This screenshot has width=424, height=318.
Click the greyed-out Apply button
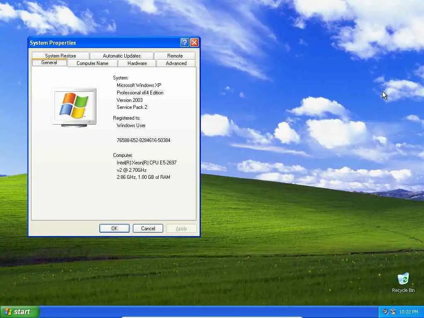(181, 229)
